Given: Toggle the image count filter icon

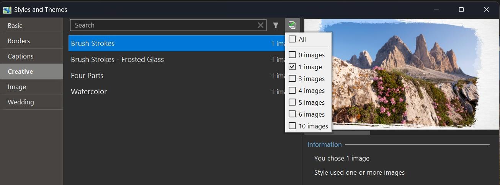Looking at the screenshot, I should click(x=292, y=25).
